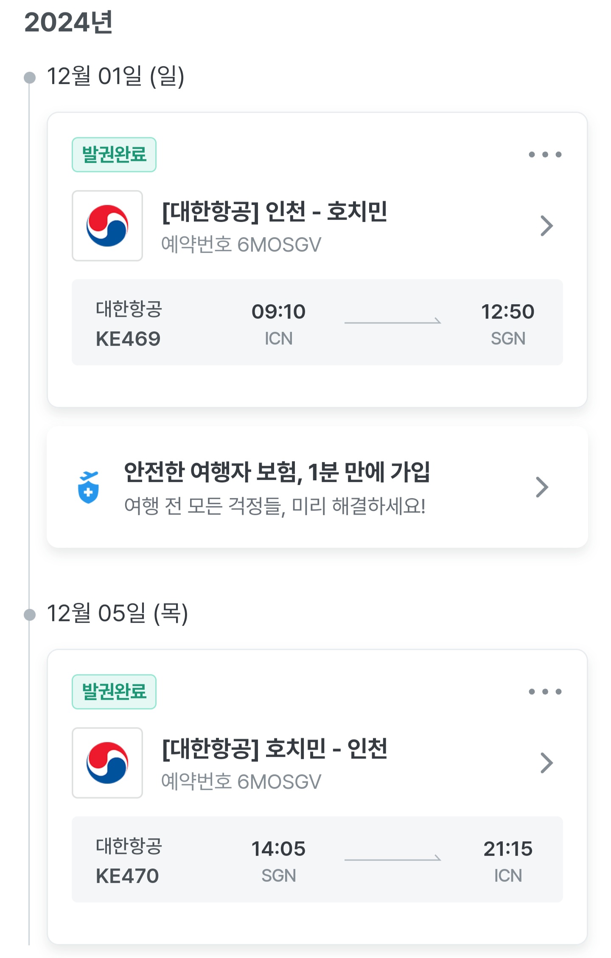Tap the 2024년 year heading

pyautogui.click(x=69, y=22)
